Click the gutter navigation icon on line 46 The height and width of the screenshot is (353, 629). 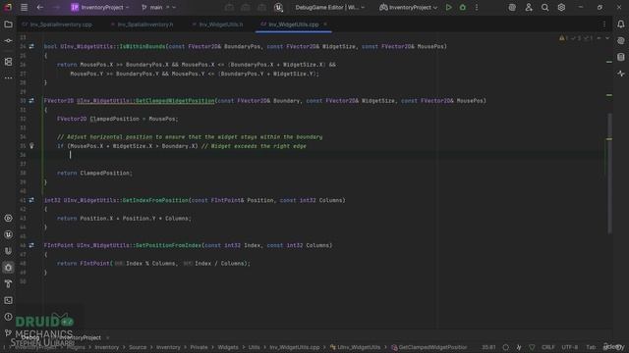31,245
